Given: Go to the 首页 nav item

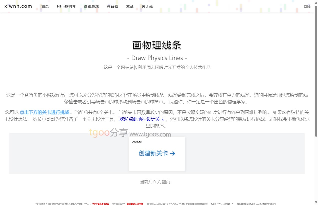Looking at the screenshot, I should pos(45,6).
